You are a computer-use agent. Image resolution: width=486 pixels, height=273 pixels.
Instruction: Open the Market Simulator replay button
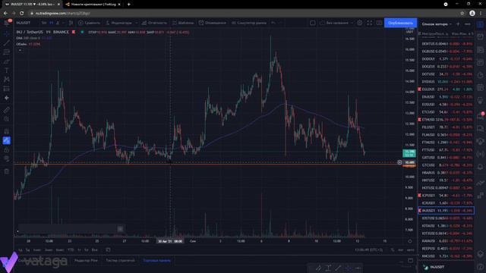pyautogui.click(x=249, y=23)
